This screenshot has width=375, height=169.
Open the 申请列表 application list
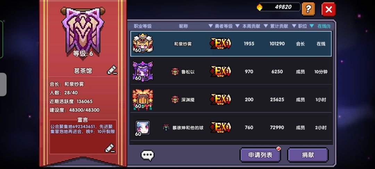click(260, 155)
